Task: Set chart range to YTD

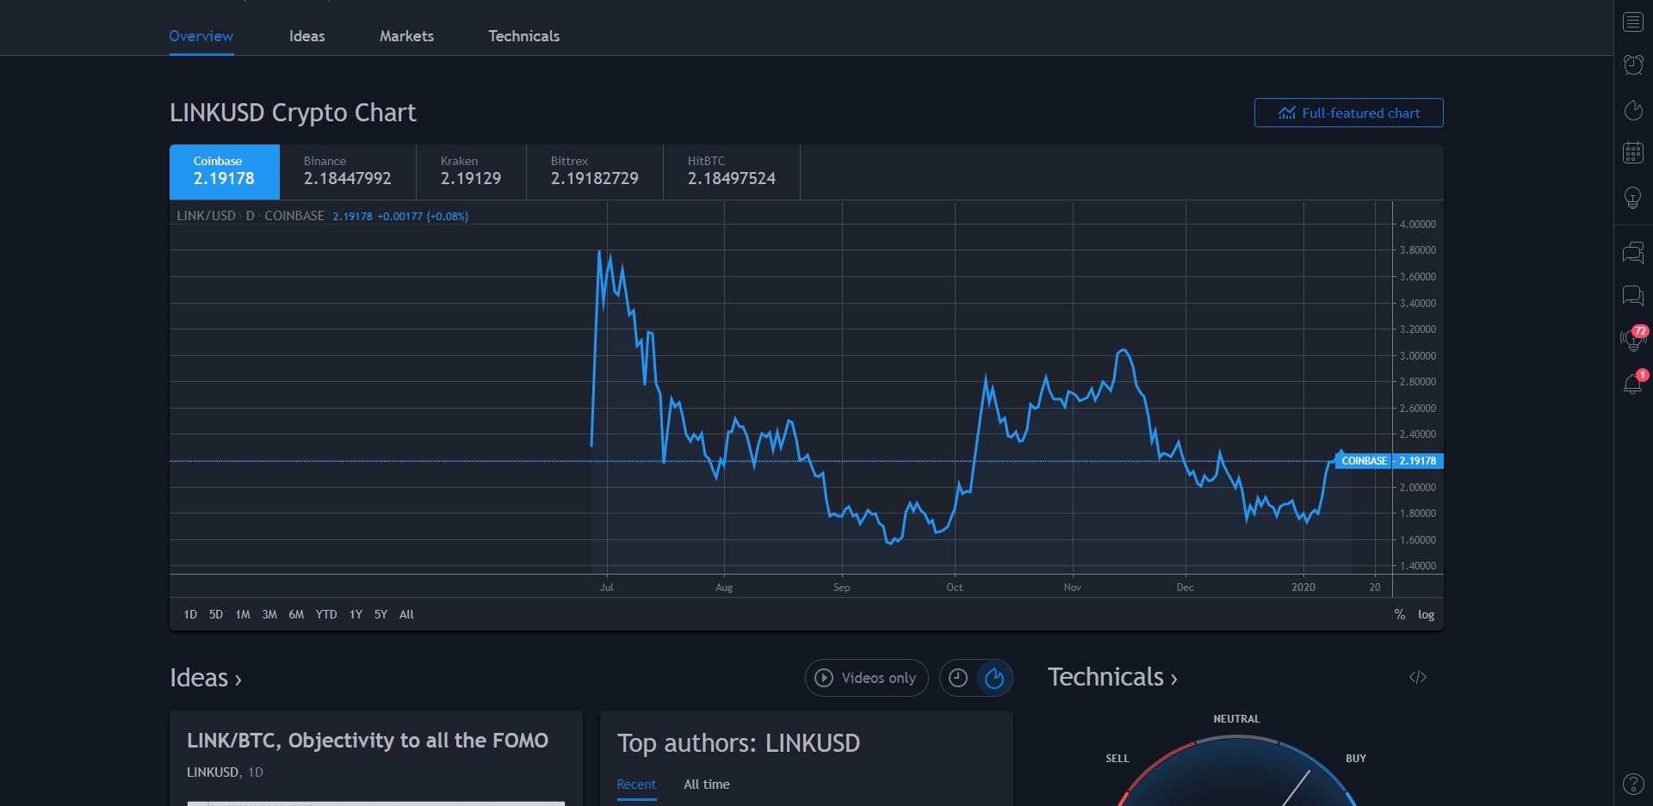Action: (326, 614)
